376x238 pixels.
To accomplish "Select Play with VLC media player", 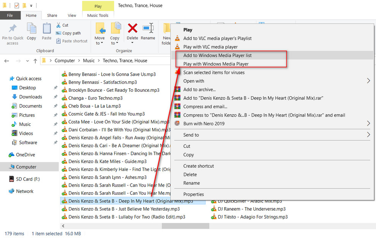I will [x=210, y=47].
